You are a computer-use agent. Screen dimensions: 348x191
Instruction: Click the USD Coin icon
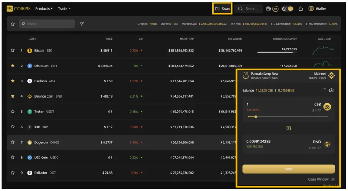click(30, 158)
